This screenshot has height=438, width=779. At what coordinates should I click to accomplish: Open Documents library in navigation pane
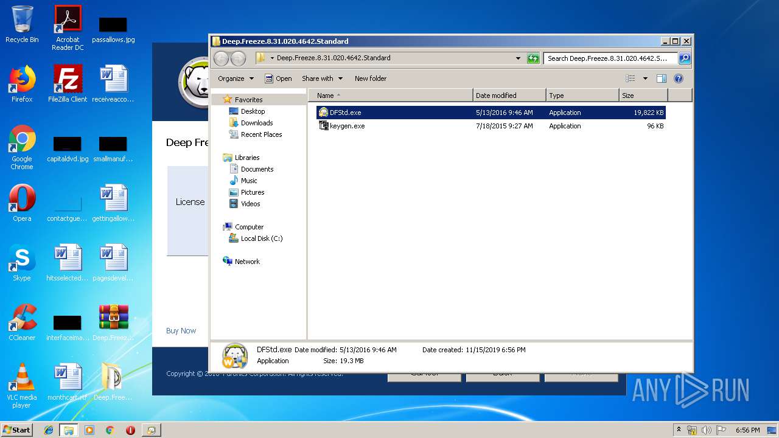[257, 169]
